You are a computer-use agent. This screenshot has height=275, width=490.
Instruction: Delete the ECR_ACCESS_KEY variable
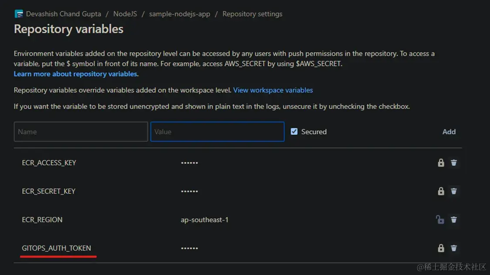point(454,163)
